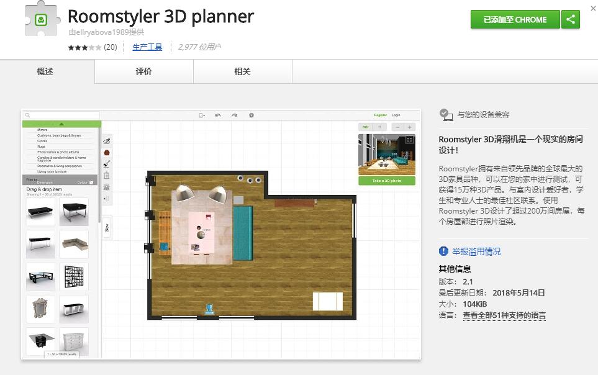Switch to the 相关 tab
Viewport: 598px width, 375px height.
tap(243, 71)
